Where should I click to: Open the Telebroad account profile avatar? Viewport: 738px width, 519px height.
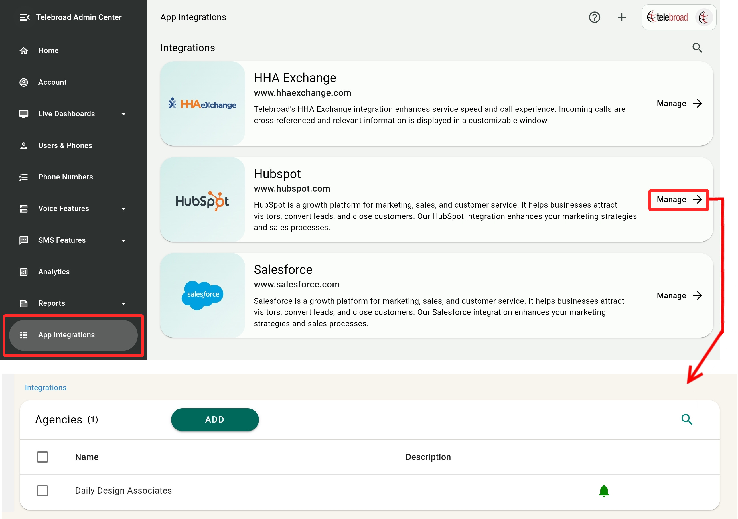(x=704, y=17)
